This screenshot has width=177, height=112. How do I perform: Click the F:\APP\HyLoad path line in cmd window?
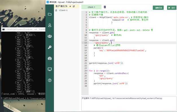coord(23,98)
